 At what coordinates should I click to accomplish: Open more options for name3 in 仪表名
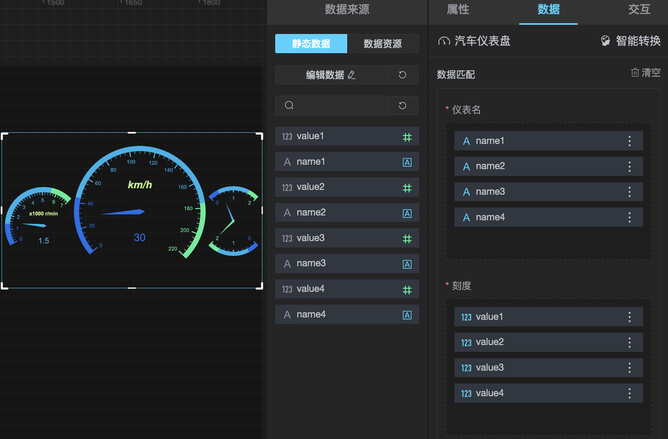[x=630, y=192]
